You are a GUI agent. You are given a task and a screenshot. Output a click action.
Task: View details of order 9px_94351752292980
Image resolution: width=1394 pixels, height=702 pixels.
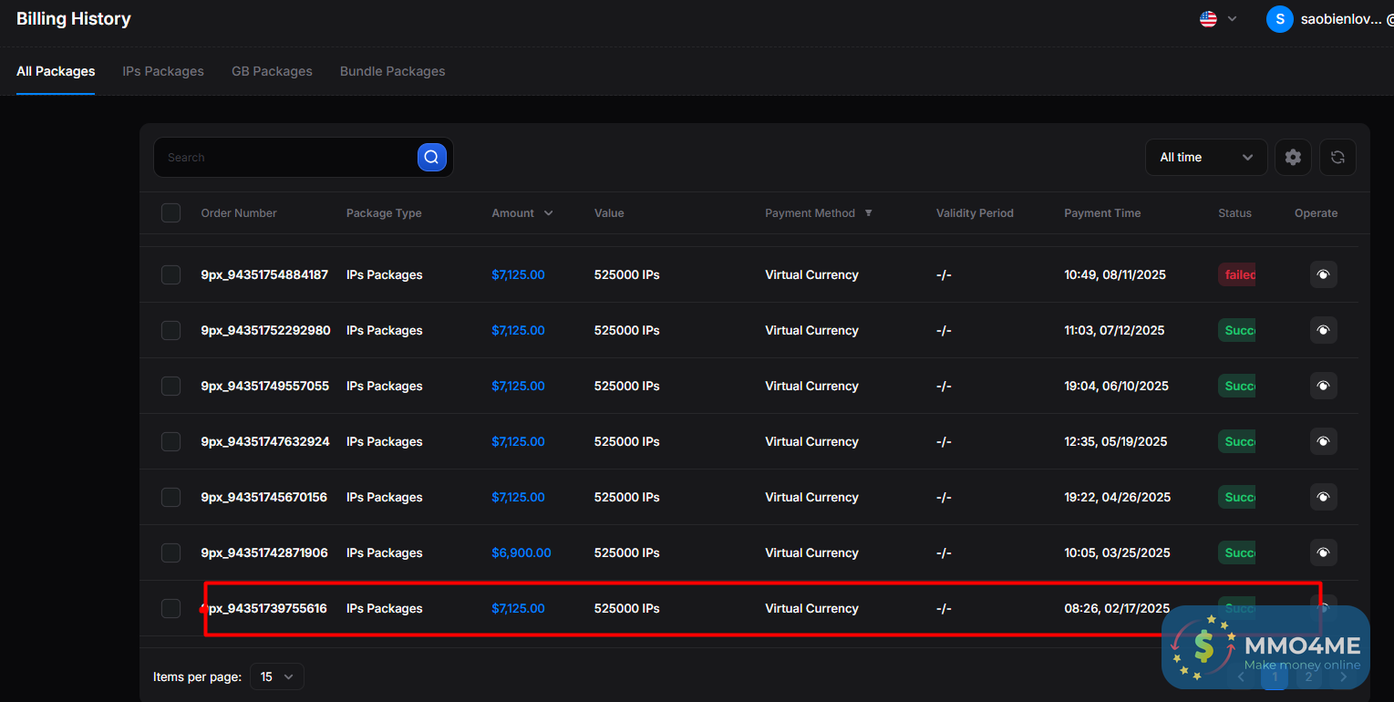coord(1323,330)
